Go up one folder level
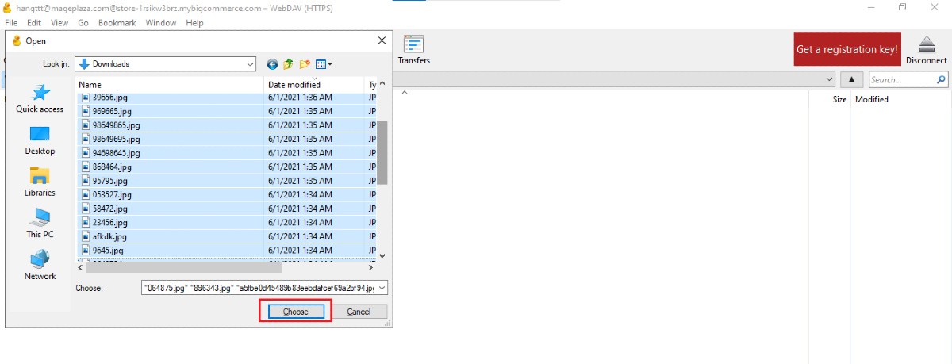The height and width of the screenshot is (364, 952). coord(289,64)
